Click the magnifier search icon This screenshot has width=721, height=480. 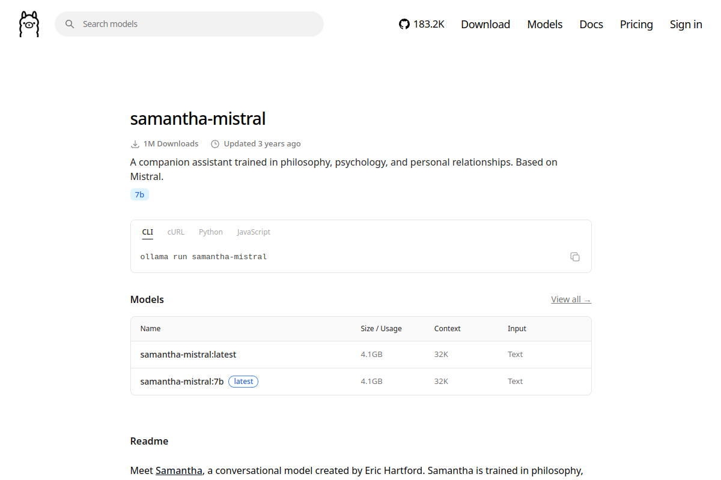click(70, 24)
